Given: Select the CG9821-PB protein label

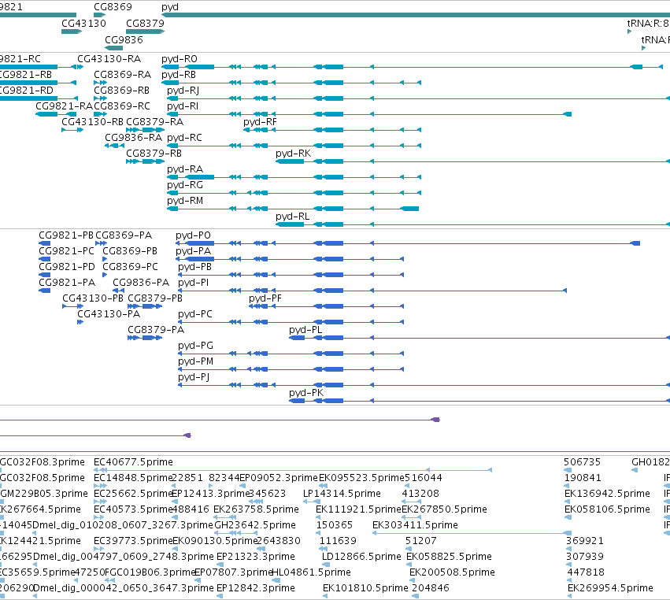Looking at the screenshot, I should point(66,236).
